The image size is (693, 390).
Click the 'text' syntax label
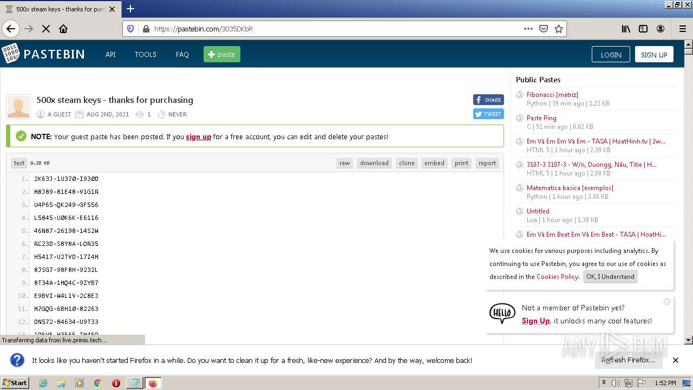pos(19,163)
